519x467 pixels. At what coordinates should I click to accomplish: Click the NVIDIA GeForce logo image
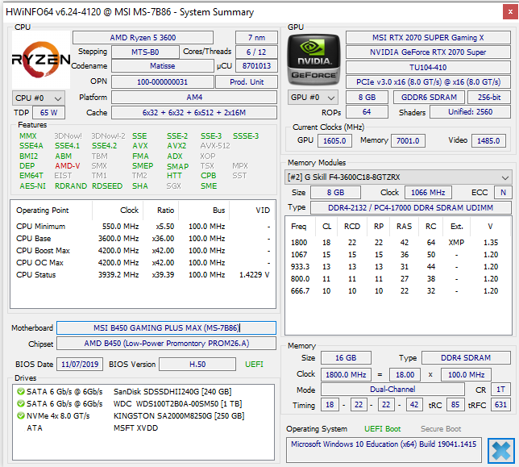(313, 60)
